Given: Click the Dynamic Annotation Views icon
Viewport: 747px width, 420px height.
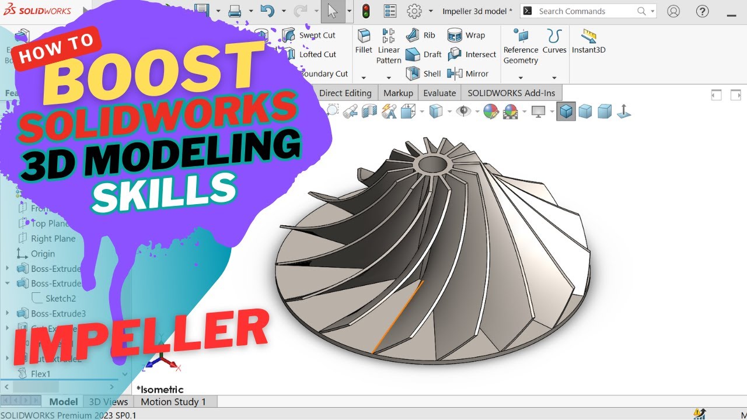Looking at the screenshot, I should click(x=389, y=111).
